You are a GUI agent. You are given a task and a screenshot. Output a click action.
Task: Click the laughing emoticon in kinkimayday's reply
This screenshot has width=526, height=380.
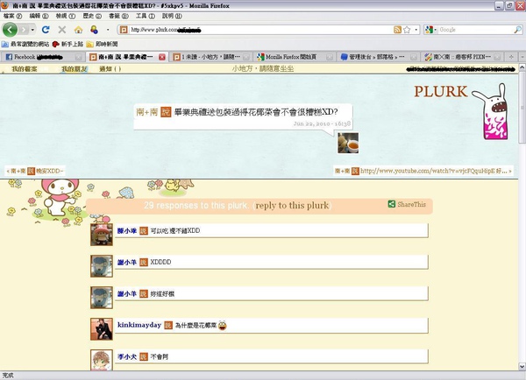(223, 325)
